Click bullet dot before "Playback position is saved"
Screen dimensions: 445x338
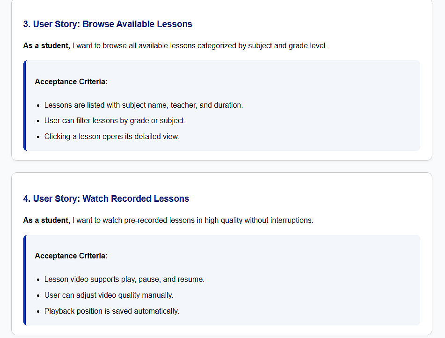(x=38, y=312)
